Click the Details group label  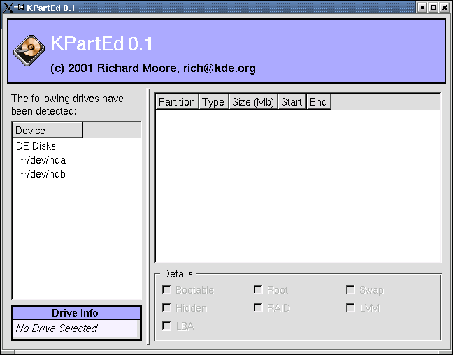click(x=178, y=274)
